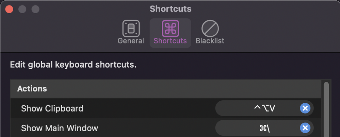This screenshot has width=340, height=137.
Task: Click the gray zoom window button
Action: pyautogui.click(x=35, y=9)
